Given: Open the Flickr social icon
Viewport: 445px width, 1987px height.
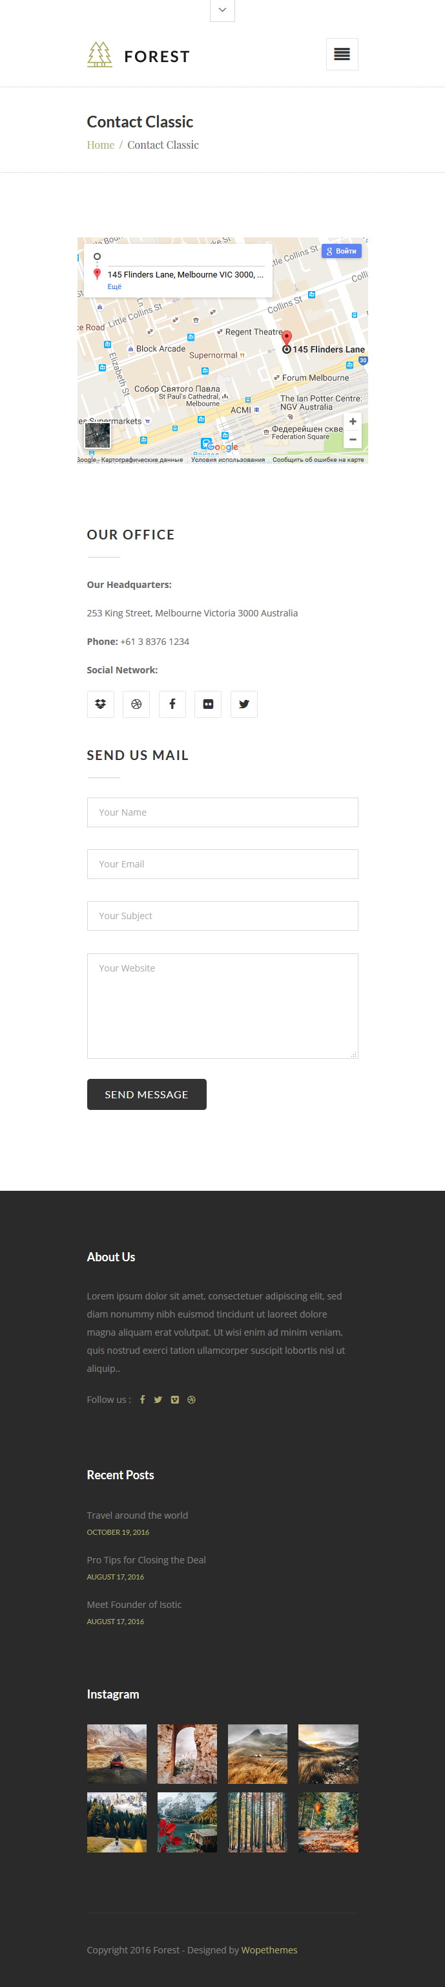Looking at the screenshot, I should click(208, 704).
